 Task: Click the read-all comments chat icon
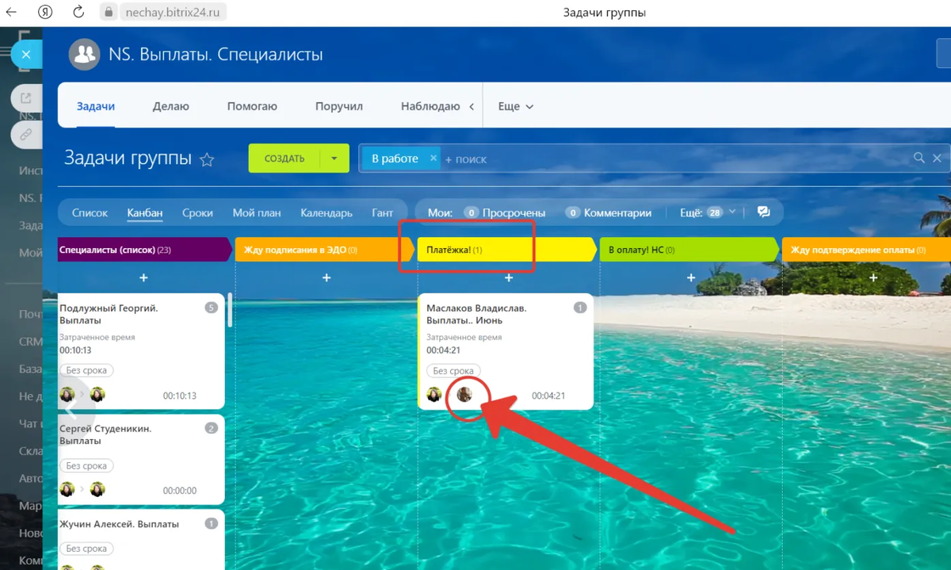click(x=764, y=212)
